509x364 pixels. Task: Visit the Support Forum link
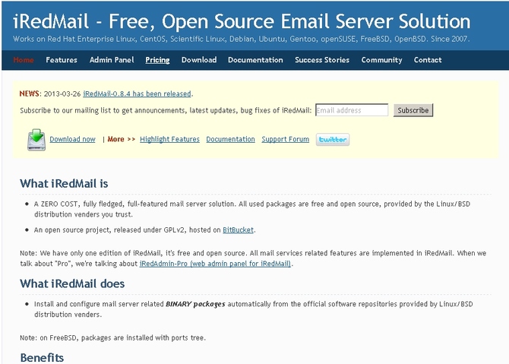pyautogui.click(x=286, y=139)
